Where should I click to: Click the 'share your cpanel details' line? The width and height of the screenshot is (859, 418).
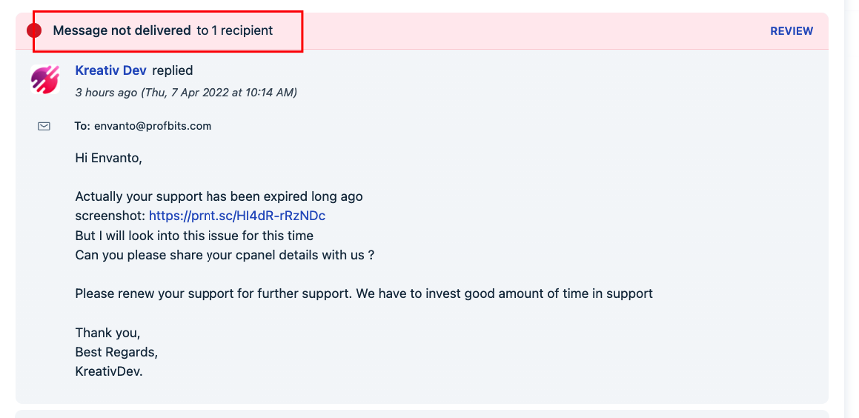click(x=225, y=255)
